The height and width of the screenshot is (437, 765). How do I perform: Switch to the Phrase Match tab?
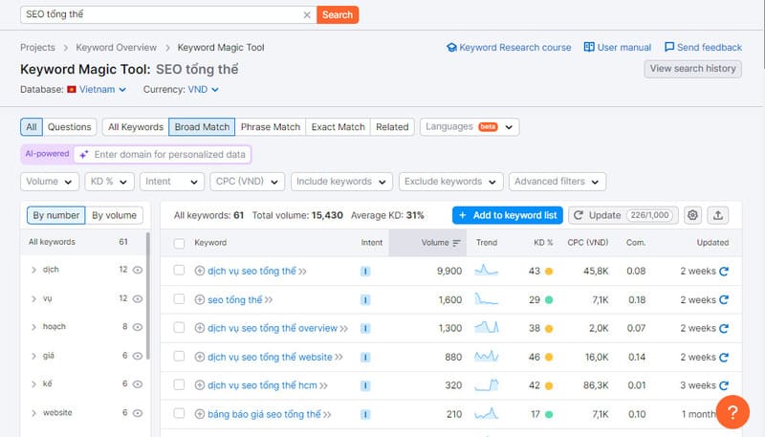(x=270, y=126)
